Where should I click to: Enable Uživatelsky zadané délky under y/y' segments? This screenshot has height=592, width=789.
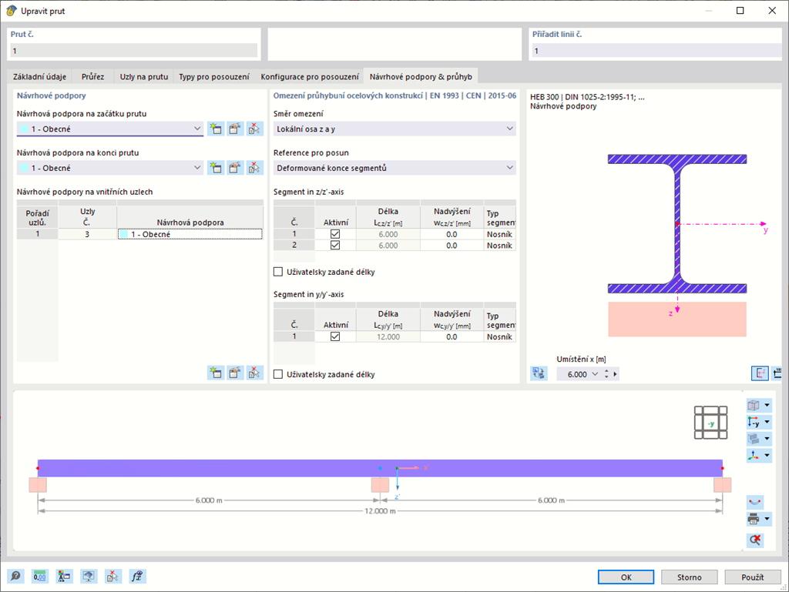point(277,374)
